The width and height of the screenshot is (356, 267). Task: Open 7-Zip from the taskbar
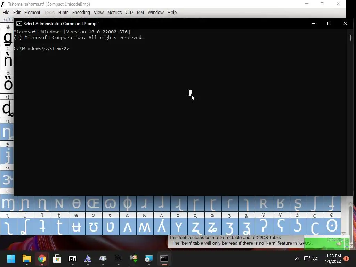tap(72, 259)
